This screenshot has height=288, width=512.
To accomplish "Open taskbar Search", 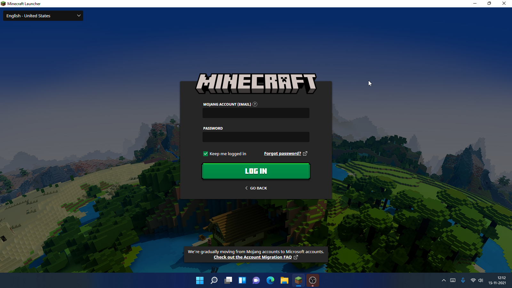I will click(x=214, y=280).
